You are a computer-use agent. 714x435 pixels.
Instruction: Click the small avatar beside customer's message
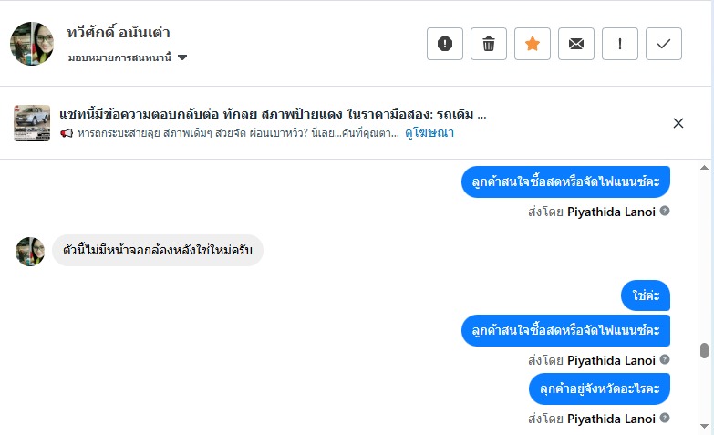tap(30, 252)
